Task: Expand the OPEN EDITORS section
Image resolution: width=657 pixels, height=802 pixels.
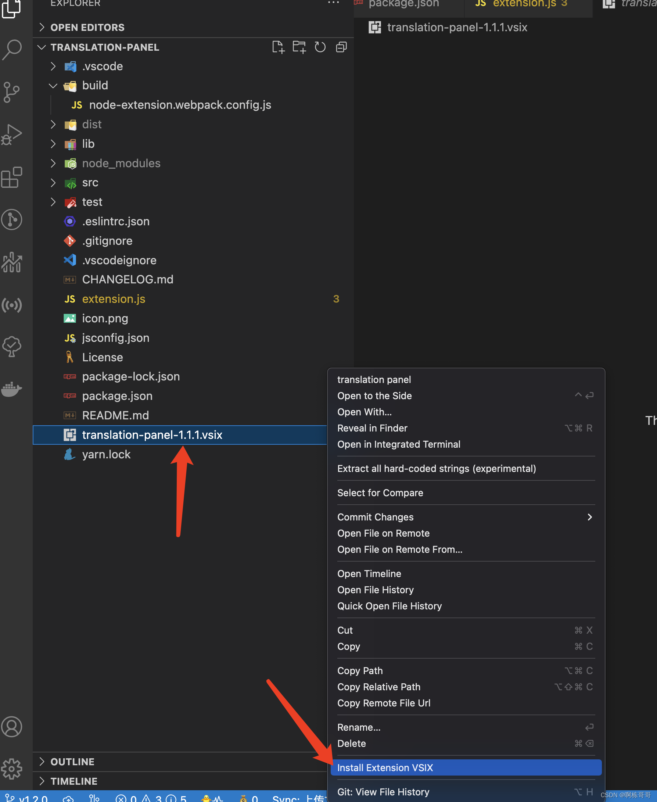Action: click(x=193, y=28)
